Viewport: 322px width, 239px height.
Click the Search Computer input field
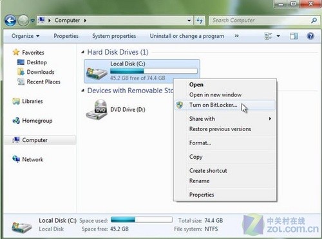click(261, 21)
